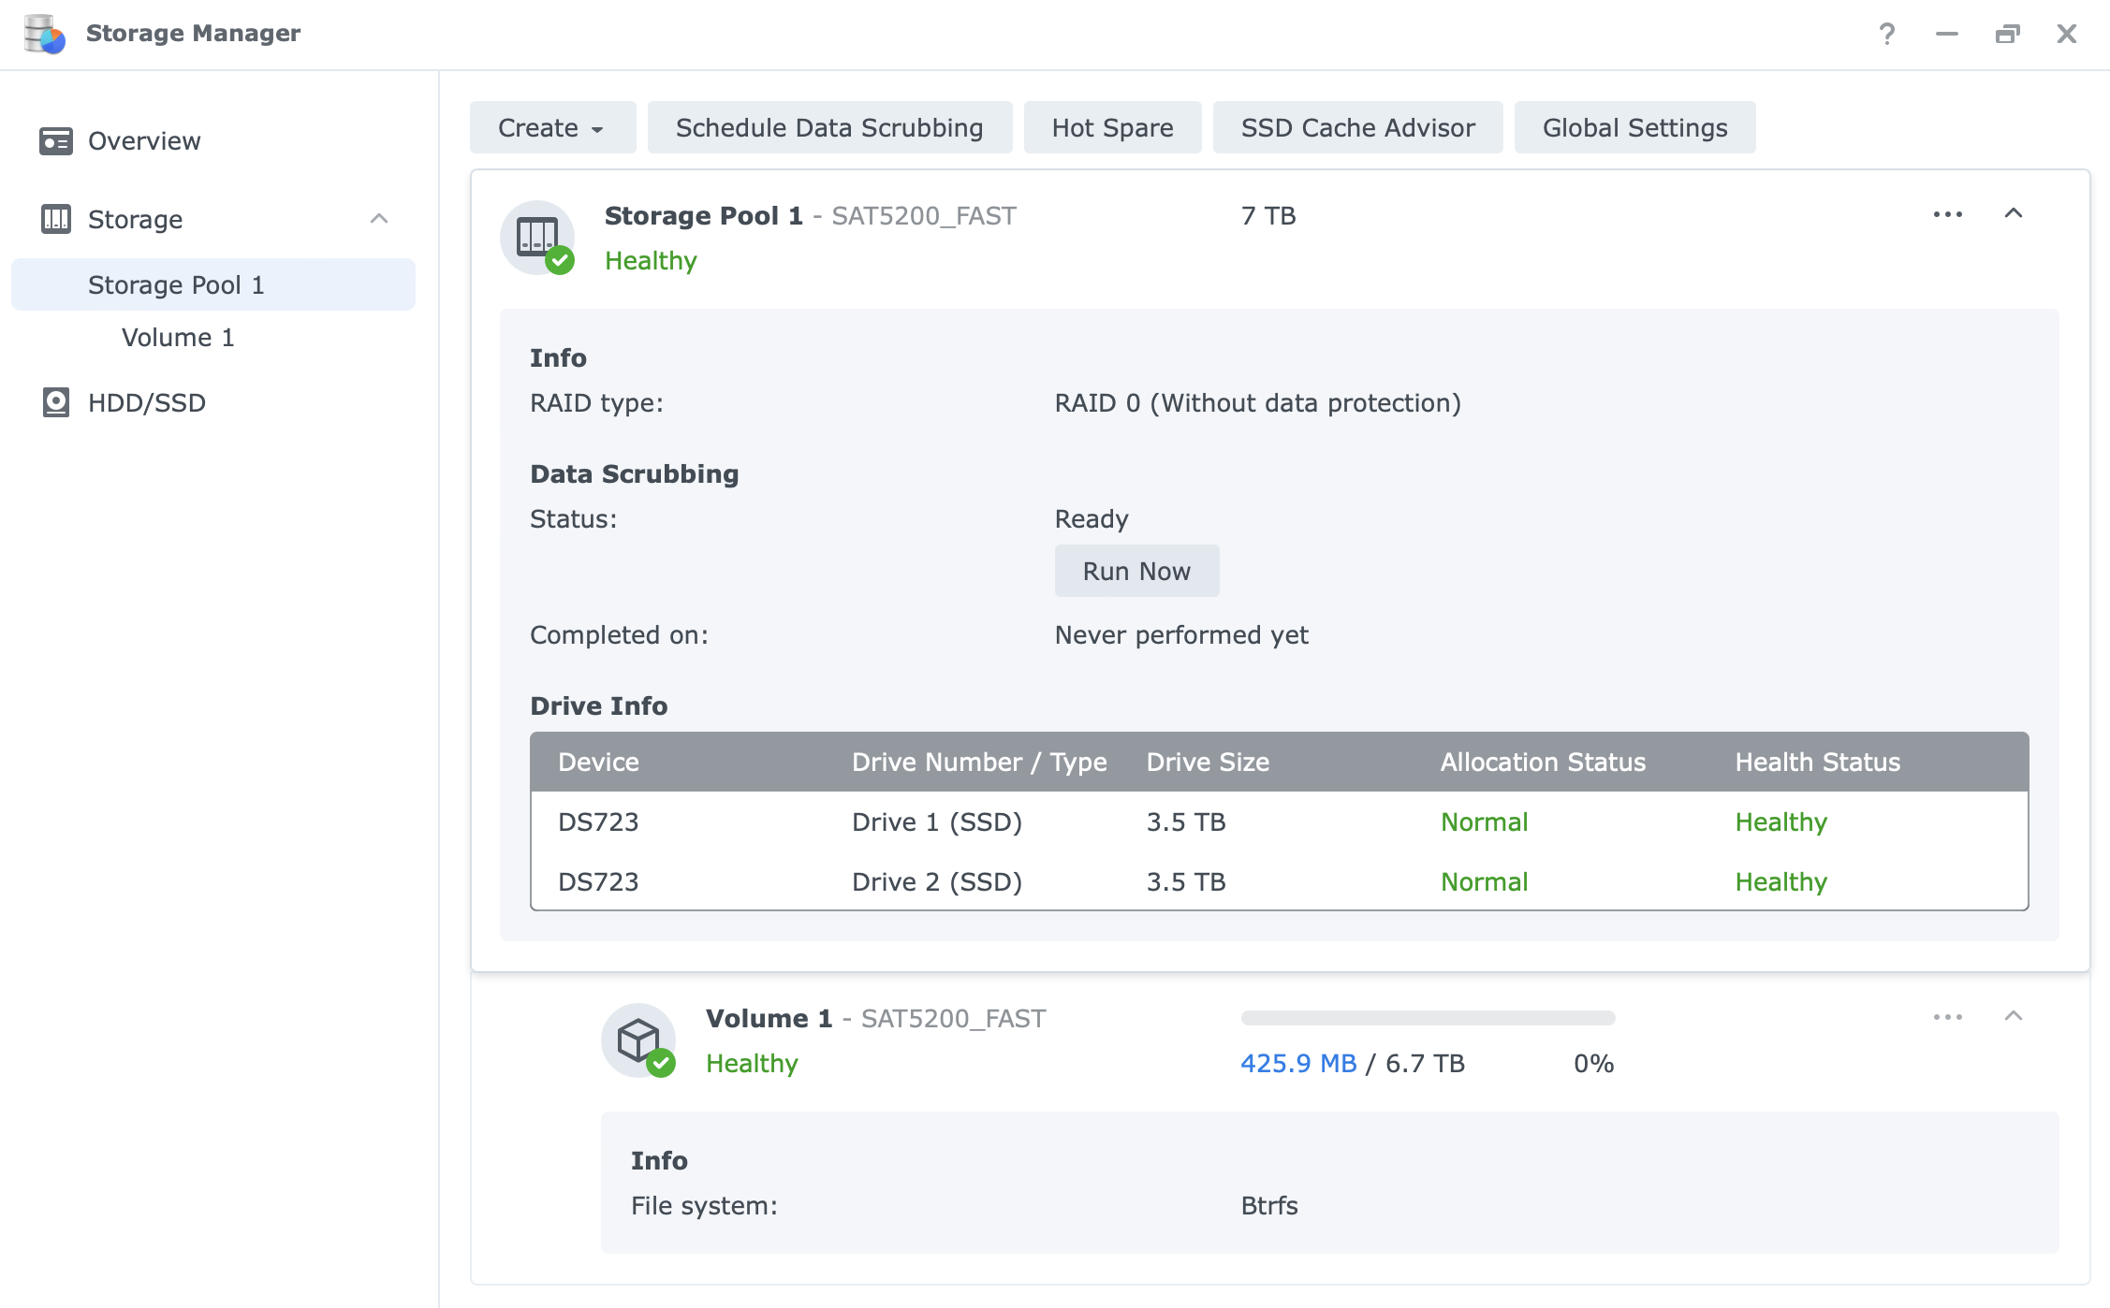
Task: Select the Drive 2 (SSD) row
Action: (1279, 881)
